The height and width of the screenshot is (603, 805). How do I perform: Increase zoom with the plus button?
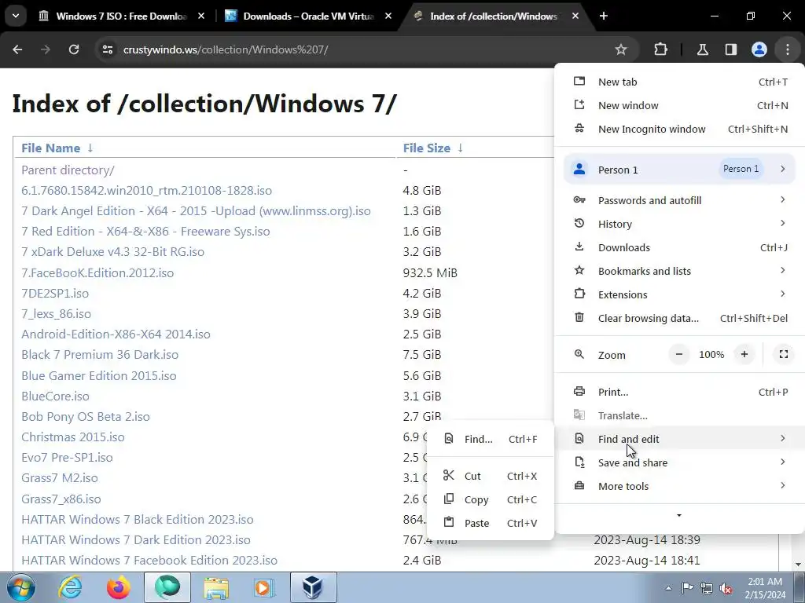point(744,354)
